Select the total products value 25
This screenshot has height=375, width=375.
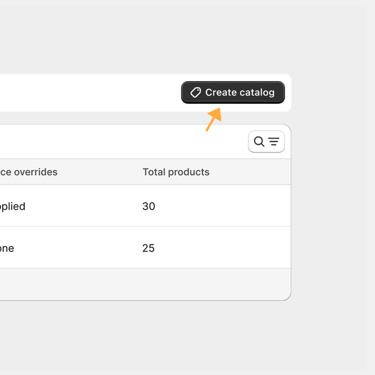(148, 248)
